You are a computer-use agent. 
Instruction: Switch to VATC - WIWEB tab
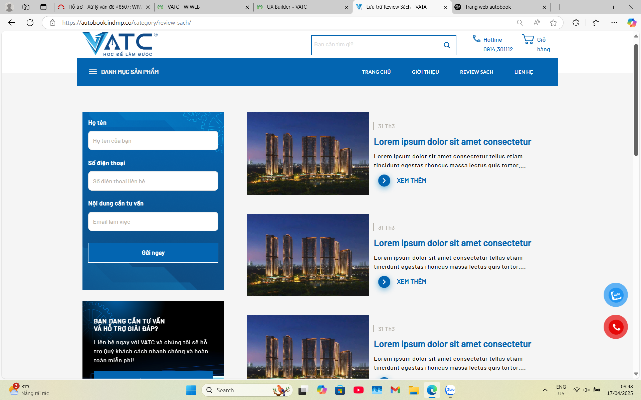click(x=203, y=7)
